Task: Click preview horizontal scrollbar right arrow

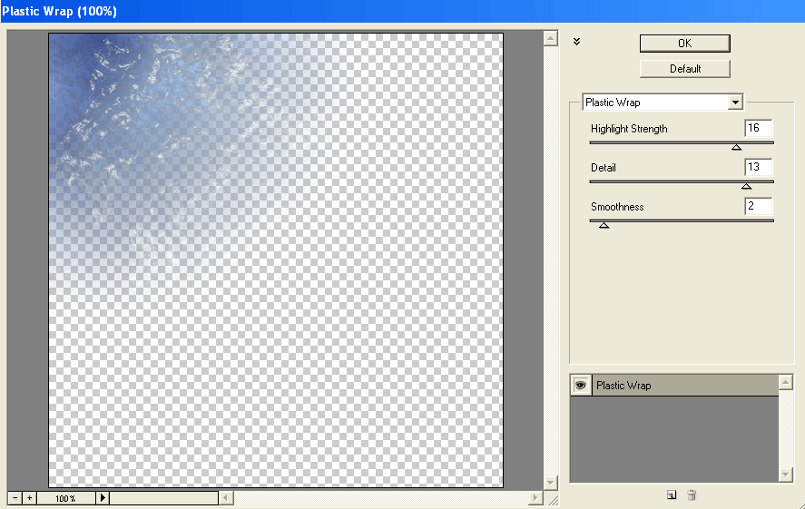Action: 535,498
